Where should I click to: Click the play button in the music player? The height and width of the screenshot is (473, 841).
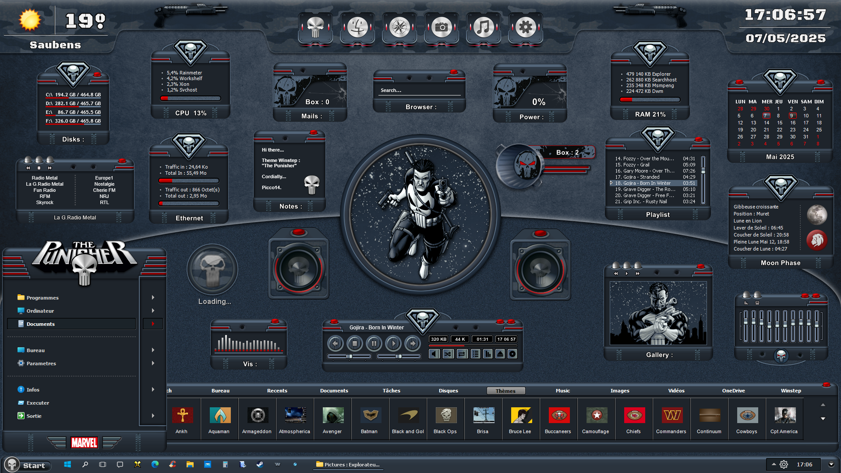click(x=393, y=344)
